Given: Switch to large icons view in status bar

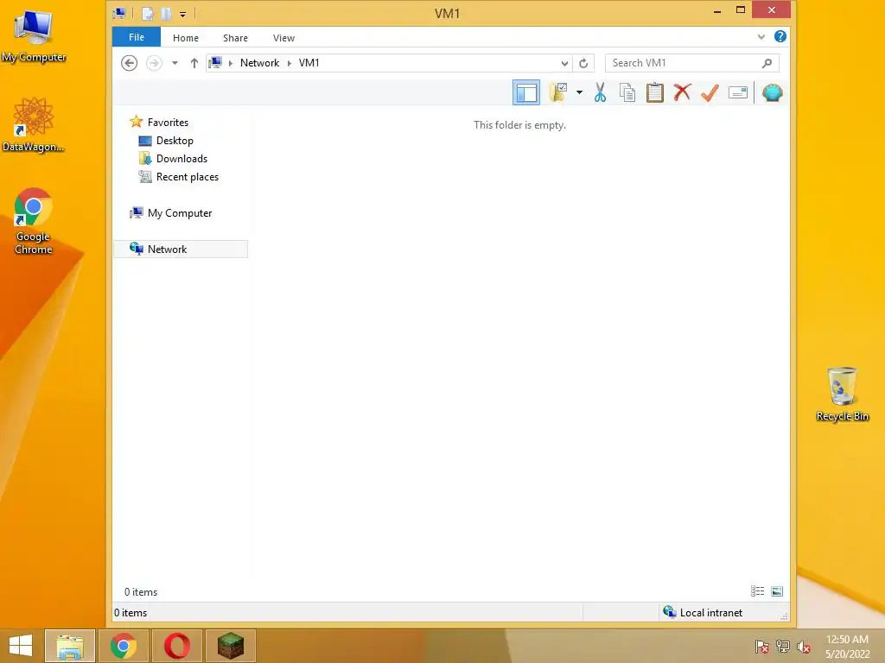Looking at the screenshot, I should (x=777, y=590).
